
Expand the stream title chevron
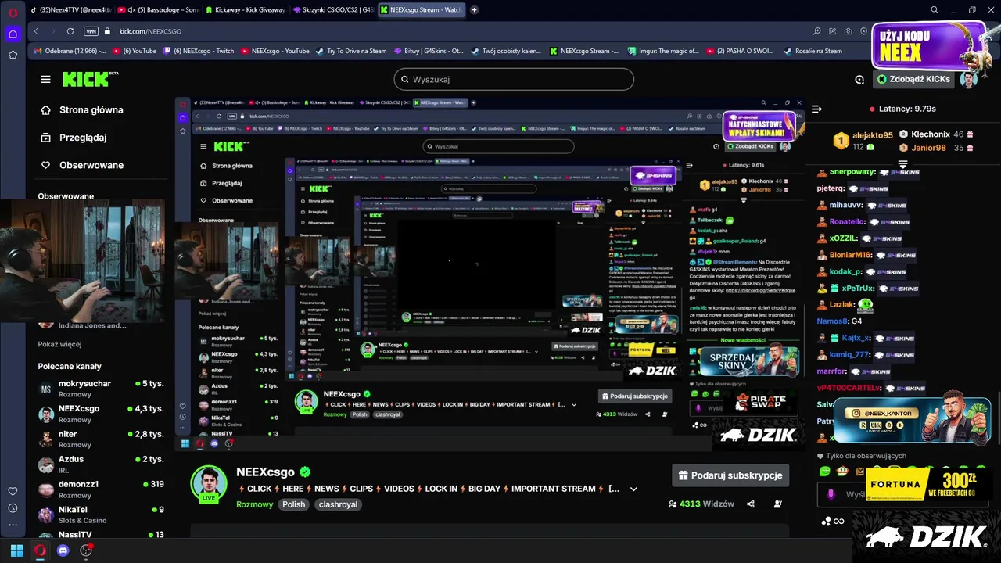[633, 489]
